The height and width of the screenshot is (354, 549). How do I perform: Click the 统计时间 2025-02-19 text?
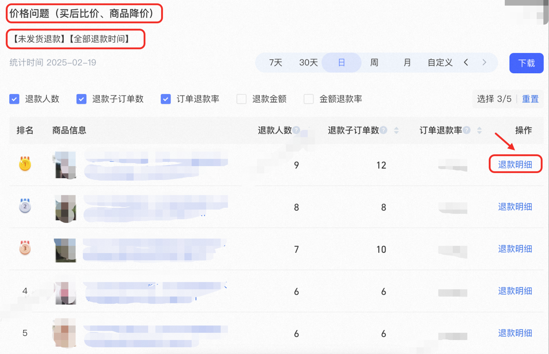(x=53, y=62)
